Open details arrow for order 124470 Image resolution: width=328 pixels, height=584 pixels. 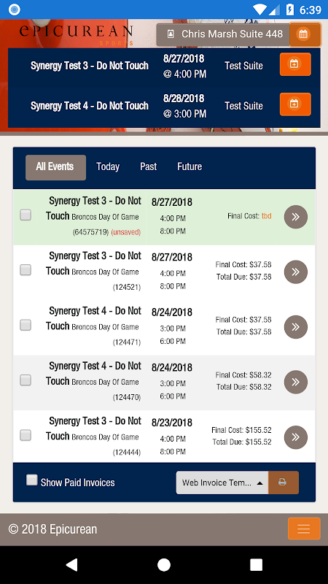(296, 382)
